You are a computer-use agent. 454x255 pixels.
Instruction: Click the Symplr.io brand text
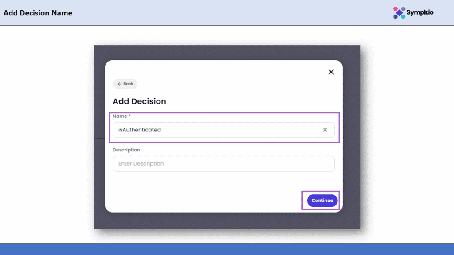(x=420, y=12)
